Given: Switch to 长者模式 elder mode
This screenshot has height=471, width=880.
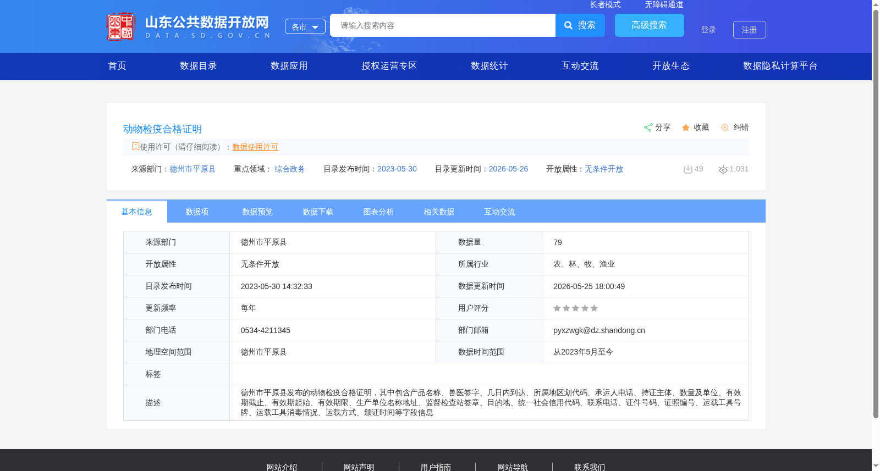Looking at the screenshot, I should click(605, 4).
